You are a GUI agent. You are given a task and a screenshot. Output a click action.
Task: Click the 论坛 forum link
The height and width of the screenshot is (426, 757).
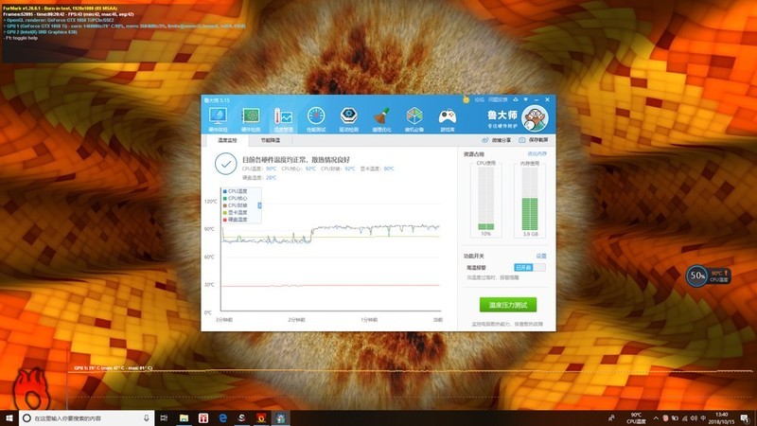point(479,99)
